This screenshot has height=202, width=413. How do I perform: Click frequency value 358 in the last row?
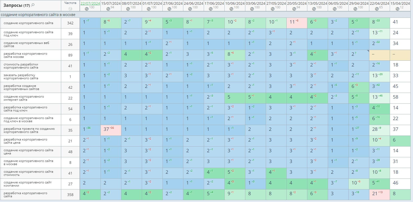click(x=70, y=195)
